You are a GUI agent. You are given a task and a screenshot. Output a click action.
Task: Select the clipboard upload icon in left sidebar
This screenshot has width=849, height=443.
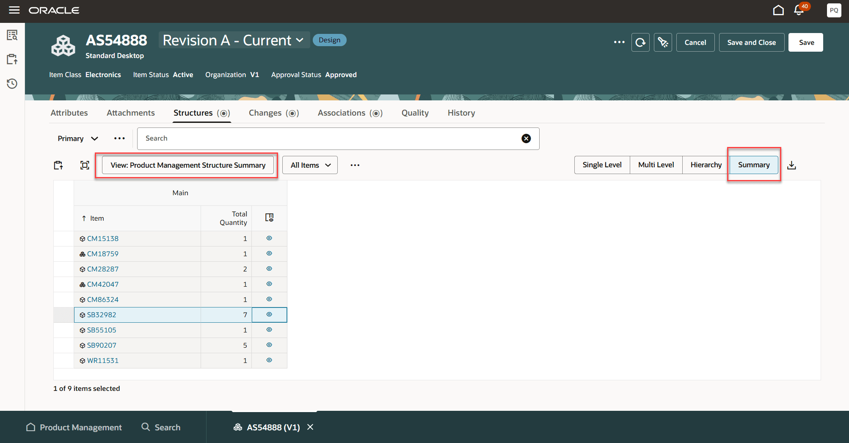pos(12,59)
